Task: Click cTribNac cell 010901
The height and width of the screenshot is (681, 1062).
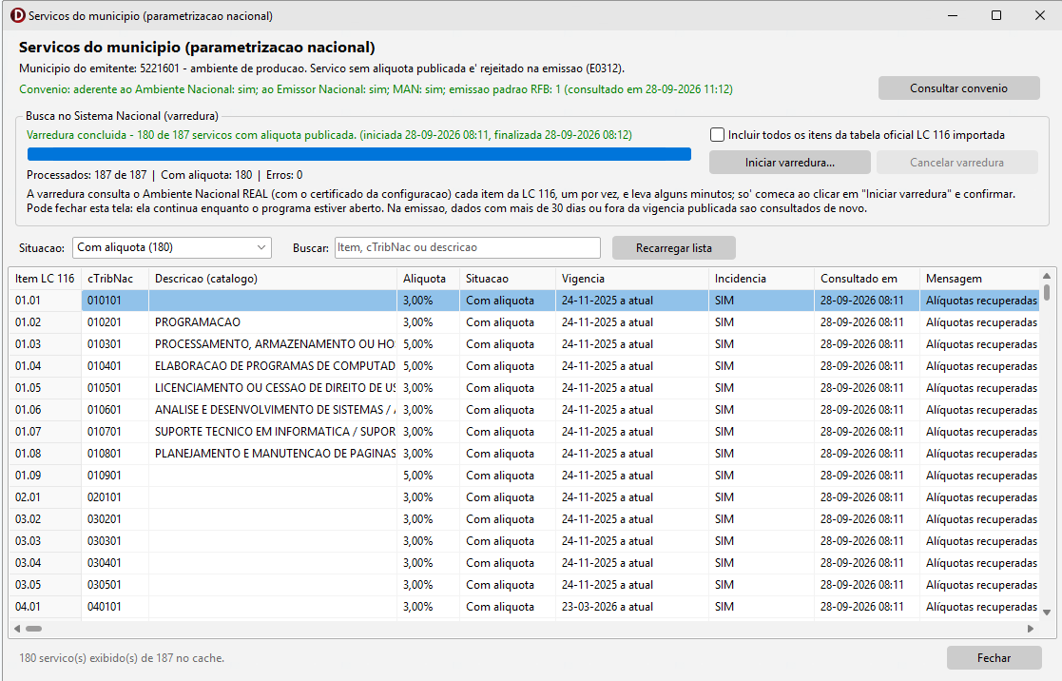Action: [x=115, y=475]
